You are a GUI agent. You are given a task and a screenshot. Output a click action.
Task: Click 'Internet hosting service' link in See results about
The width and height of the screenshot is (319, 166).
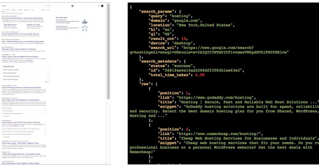[62, 26]
